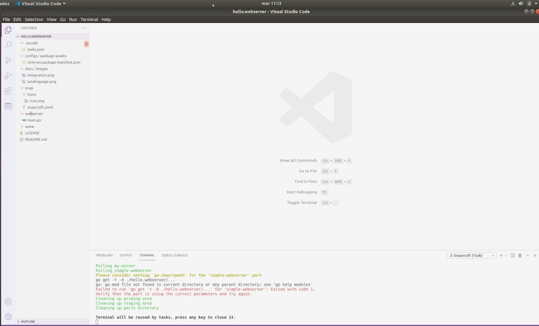
Task: Split the terminal panel
Action: tap(512, 256)
